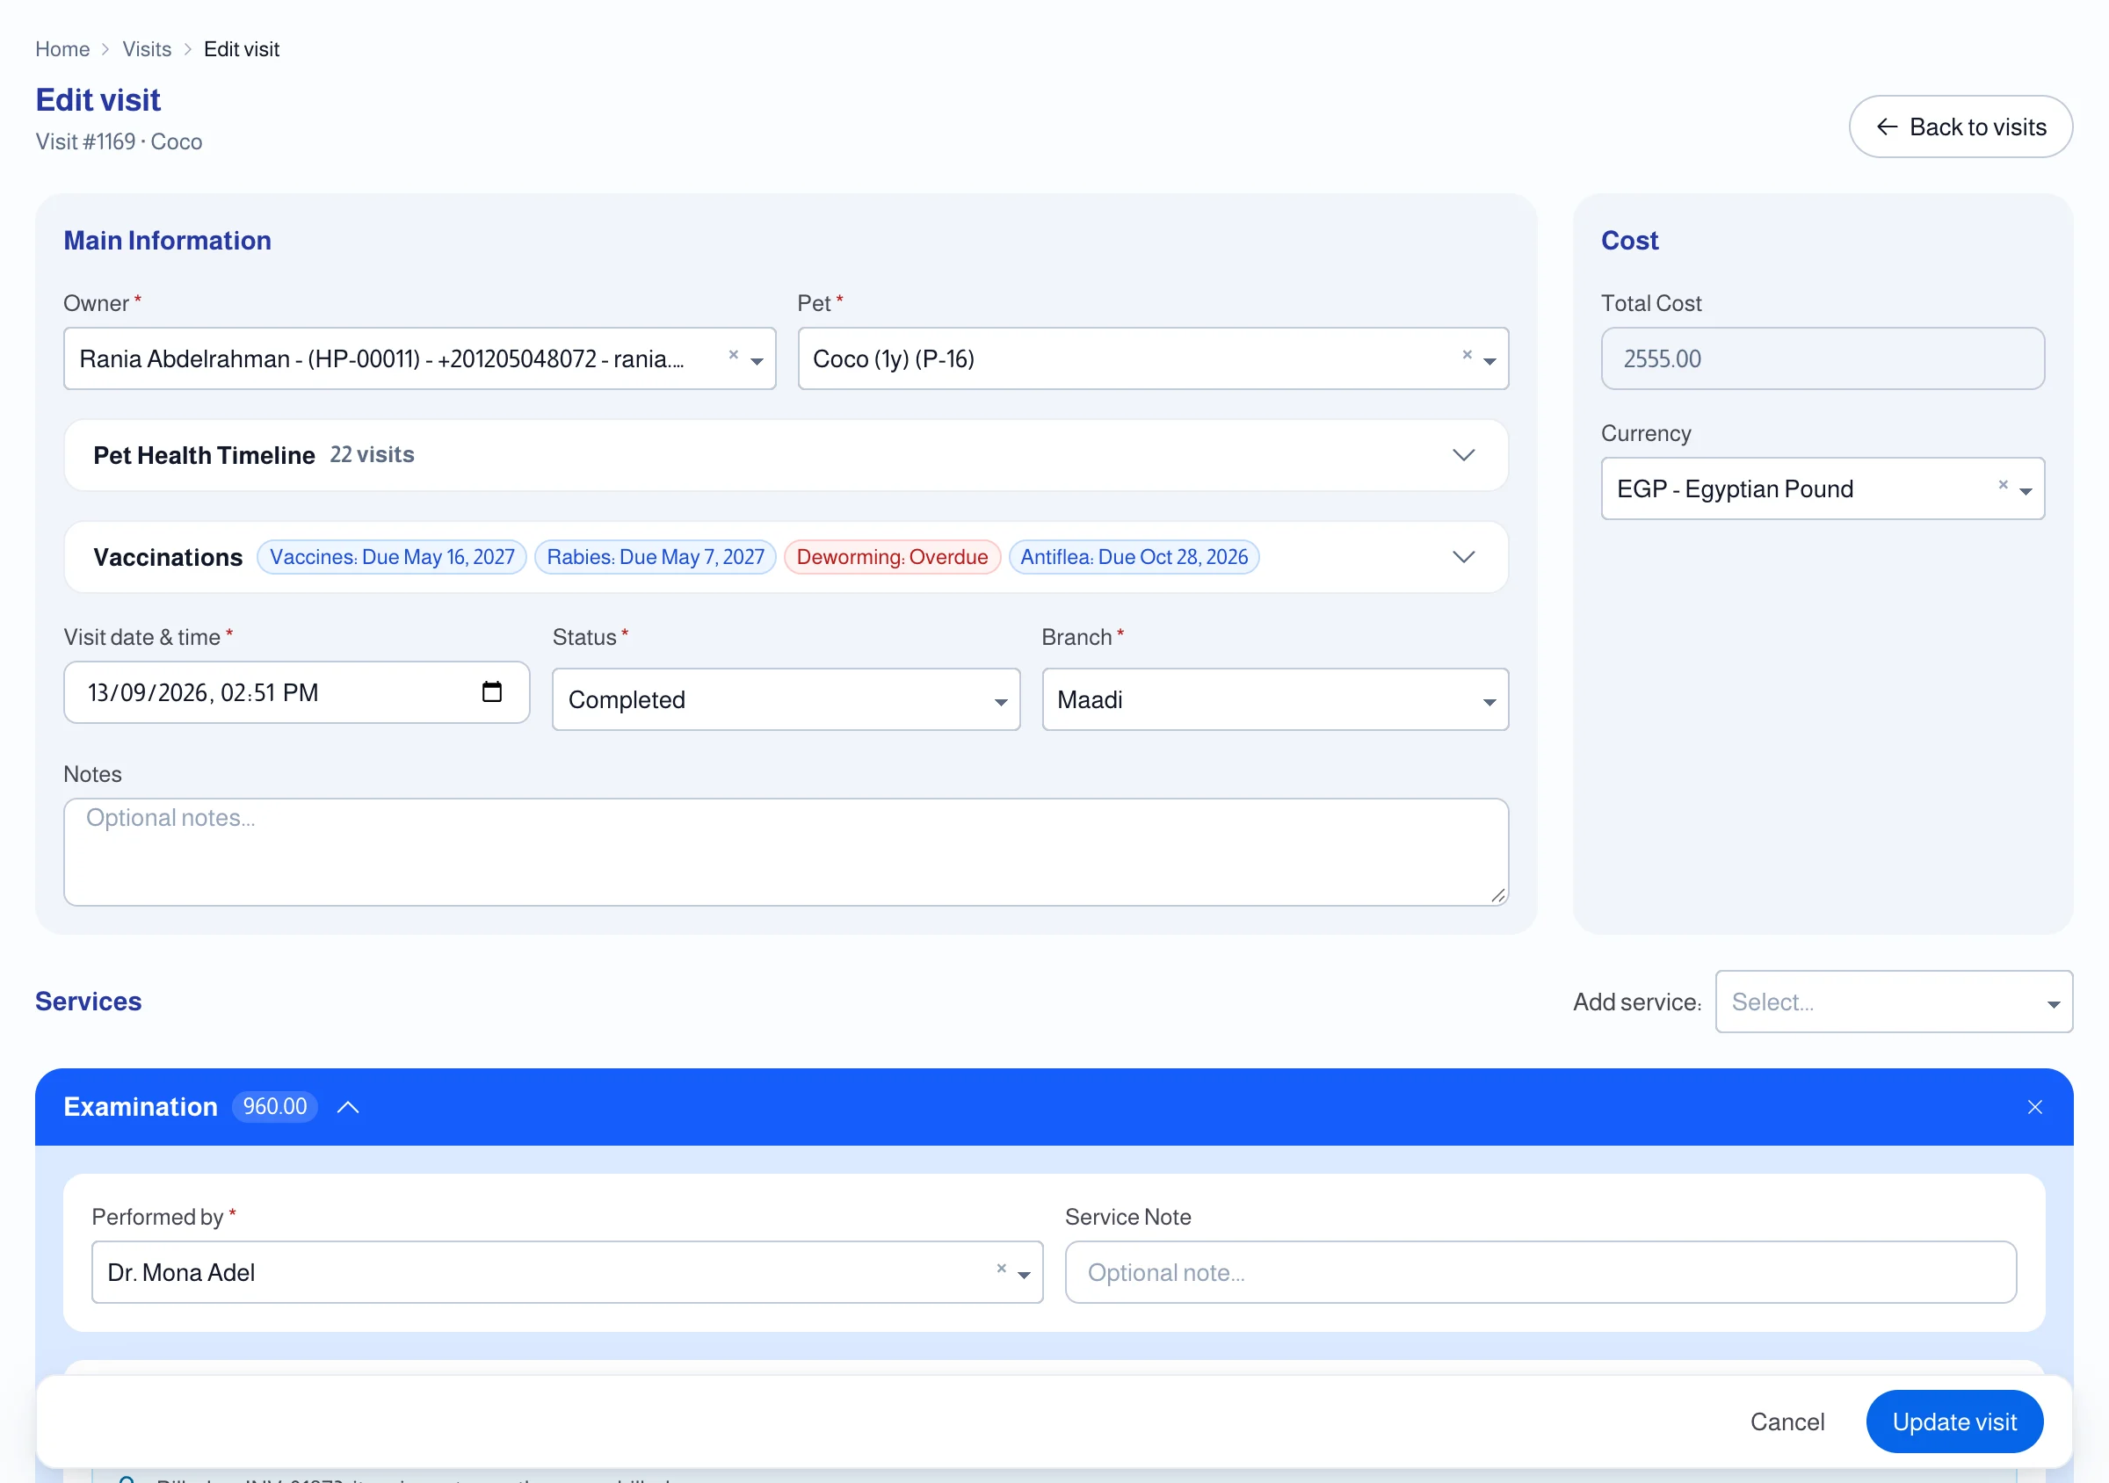The width and height of the screenshot is (2109, 1483).
Task: Go to Home in the breadcrumb
Action: click(62, 48)
